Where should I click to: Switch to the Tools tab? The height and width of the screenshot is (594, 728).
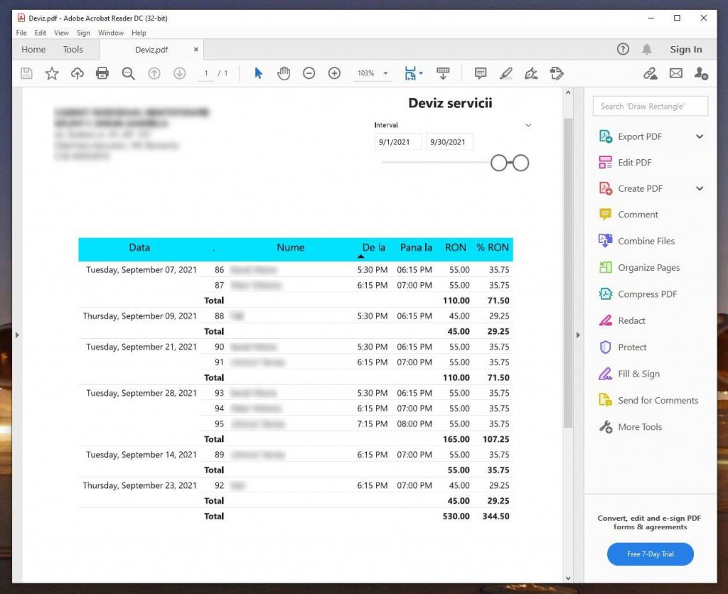click(73, 50)
